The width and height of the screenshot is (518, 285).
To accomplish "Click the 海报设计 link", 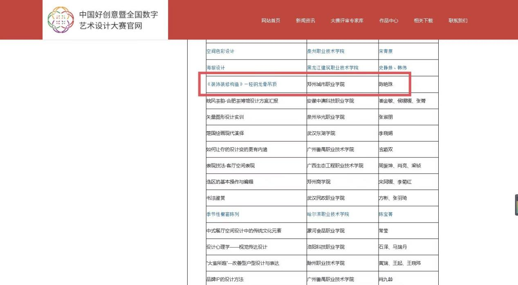I will click(215, 68).
